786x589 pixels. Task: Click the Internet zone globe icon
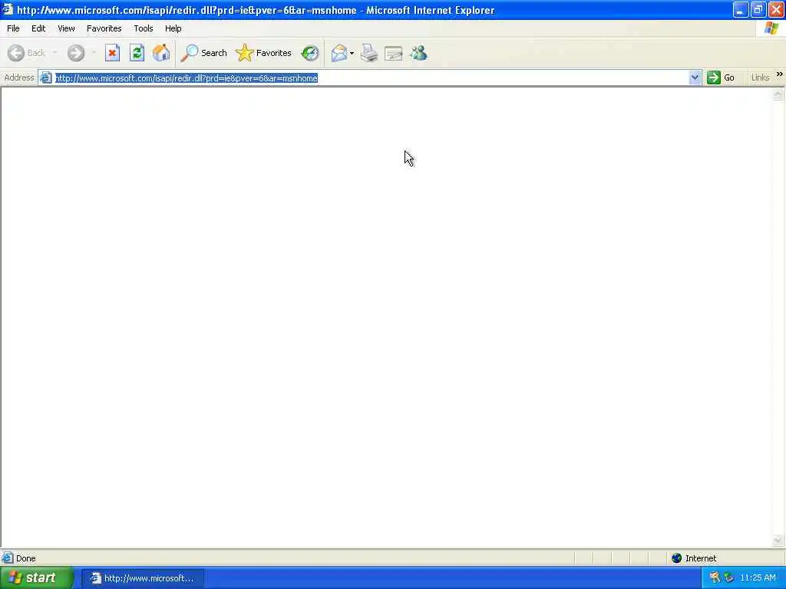(677, 558)
